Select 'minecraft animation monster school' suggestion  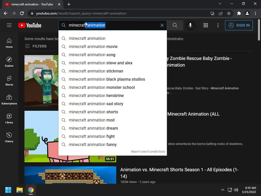pos(113,87)
